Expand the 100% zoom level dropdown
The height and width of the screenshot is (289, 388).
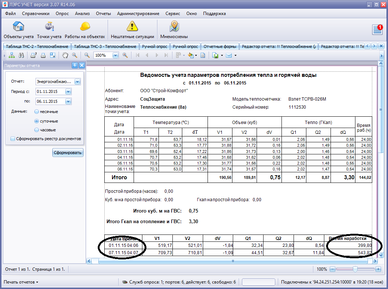[x=115, y=55]
